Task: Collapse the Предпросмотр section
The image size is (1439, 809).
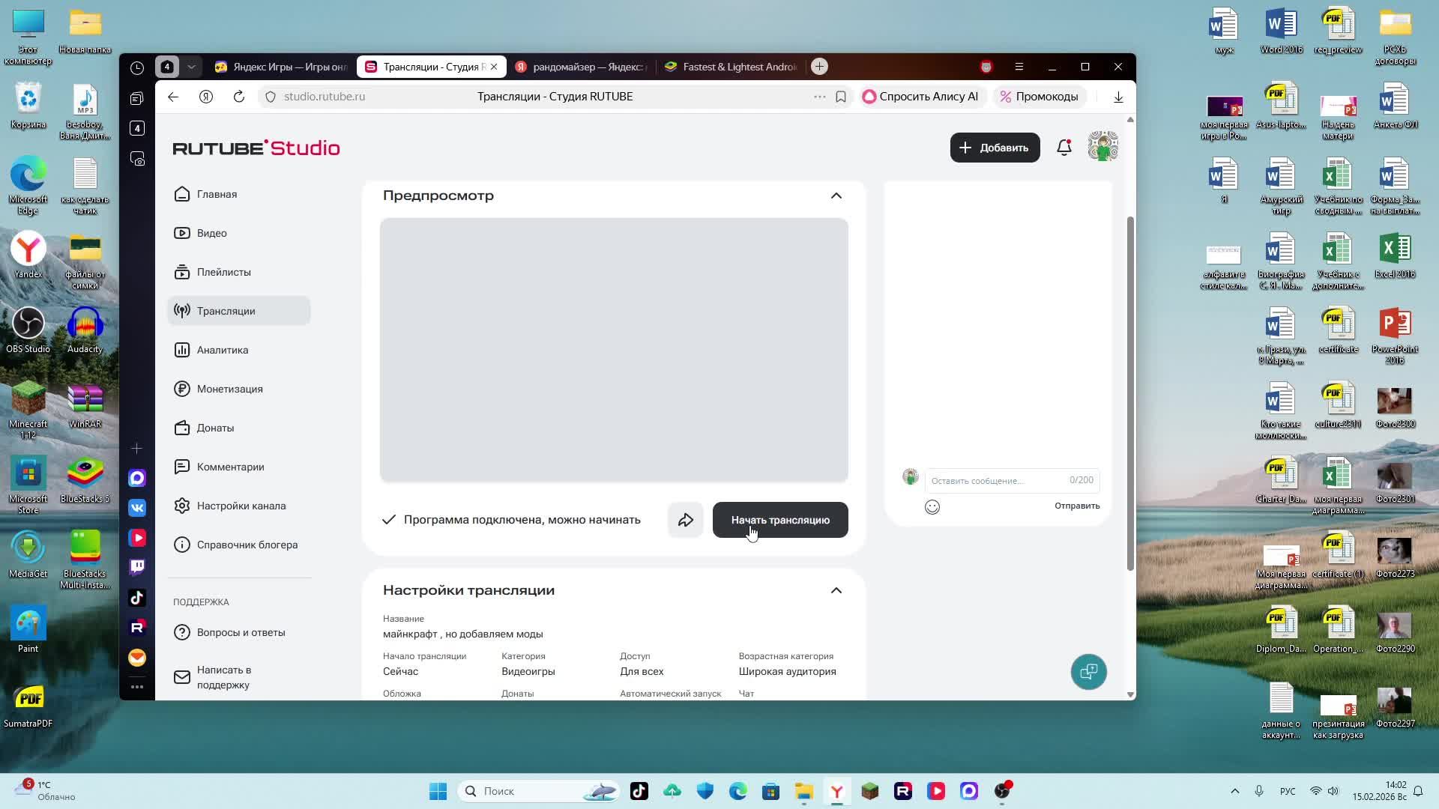Action: (836, 196)
